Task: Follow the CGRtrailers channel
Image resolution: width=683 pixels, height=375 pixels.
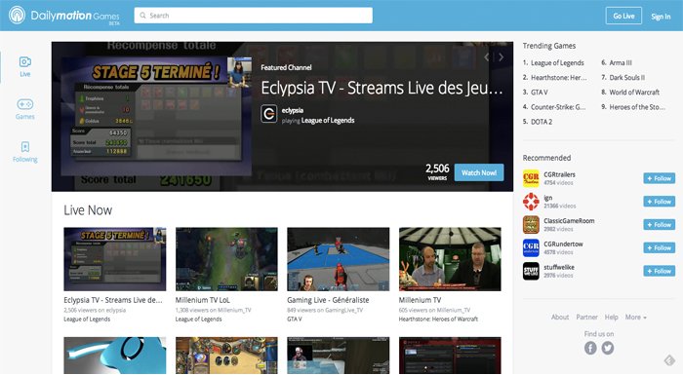Action: [659, 178]
